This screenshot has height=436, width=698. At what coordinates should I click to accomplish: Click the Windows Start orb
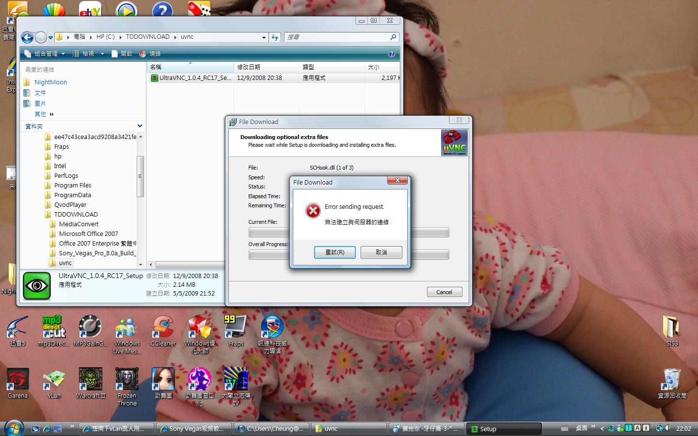[x=14, y=428]
